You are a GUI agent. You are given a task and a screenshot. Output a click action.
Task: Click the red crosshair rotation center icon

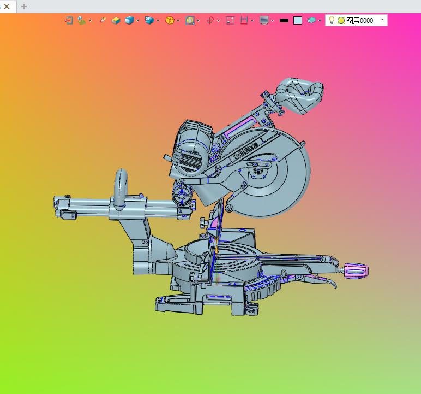click(x=210, y=20)
